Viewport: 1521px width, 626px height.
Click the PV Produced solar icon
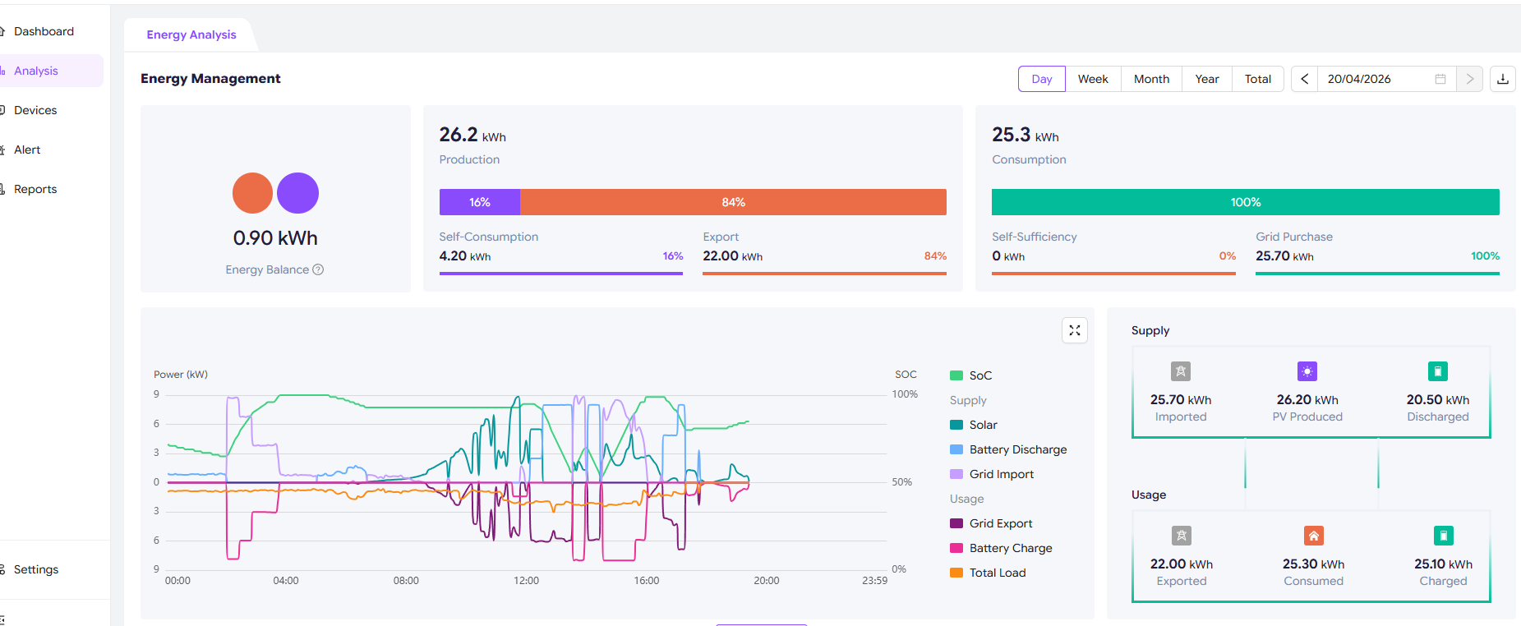click(x=1307, y=371)
